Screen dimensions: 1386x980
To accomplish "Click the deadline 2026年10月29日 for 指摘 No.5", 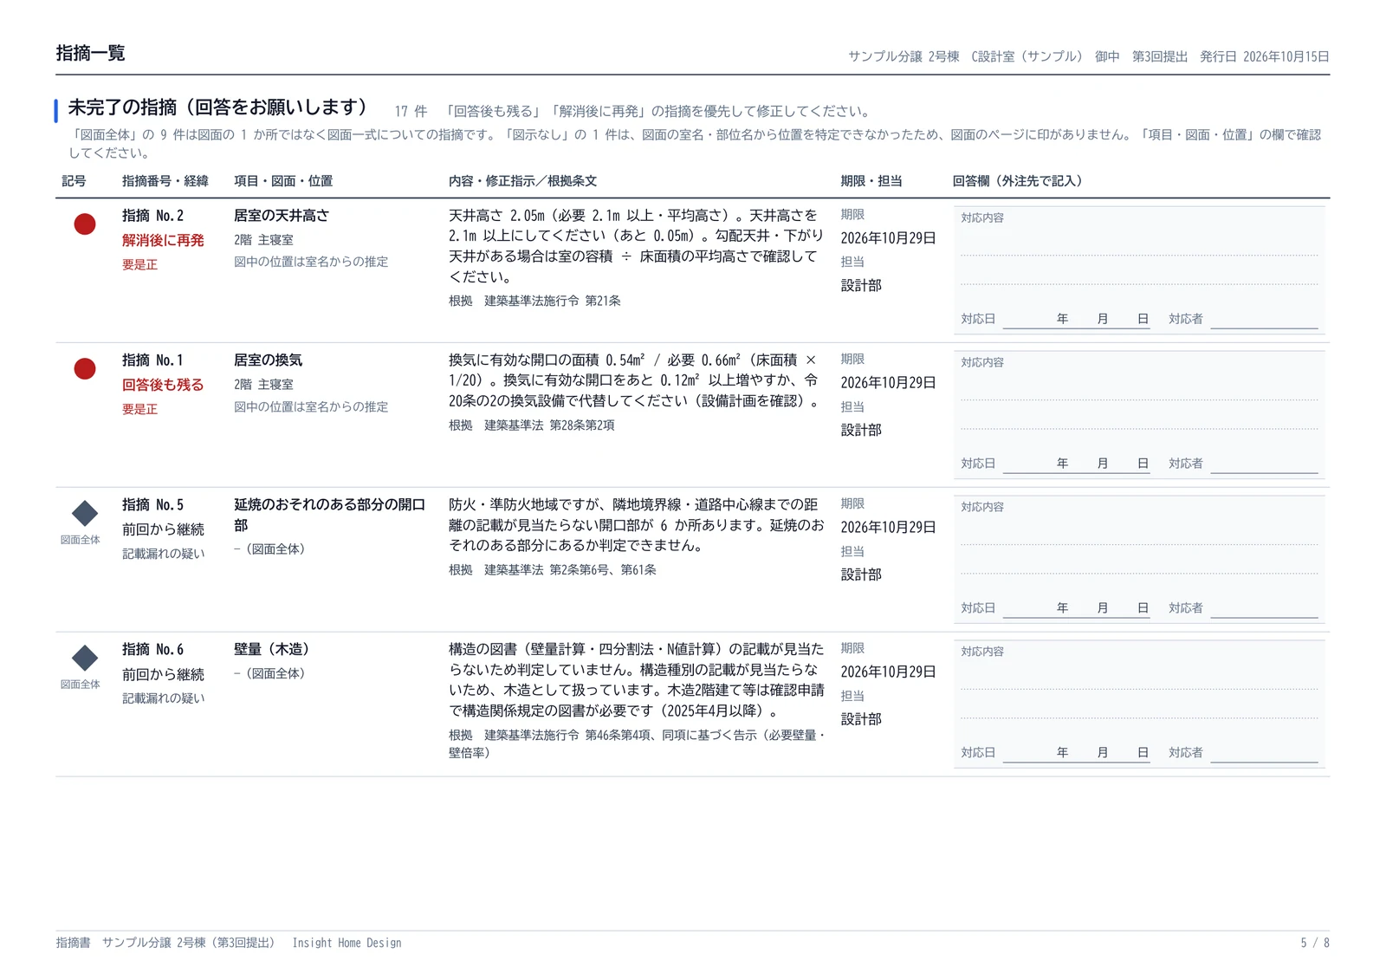I will tap(889, 528).
